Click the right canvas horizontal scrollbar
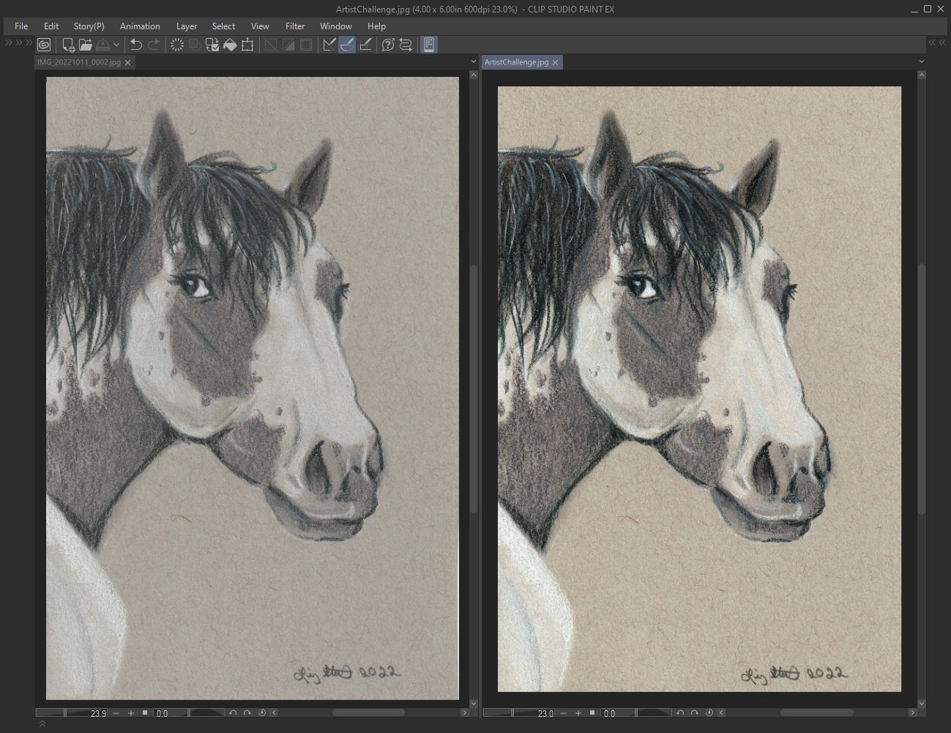The width and height of the screenshot is (951, 733). pos(816,712)
